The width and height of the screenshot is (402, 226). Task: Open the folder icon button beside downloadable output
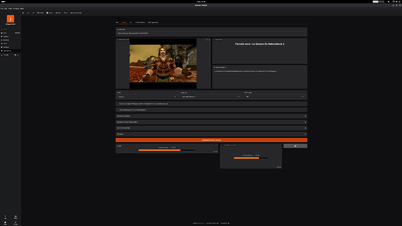click(x=295, y=146)
